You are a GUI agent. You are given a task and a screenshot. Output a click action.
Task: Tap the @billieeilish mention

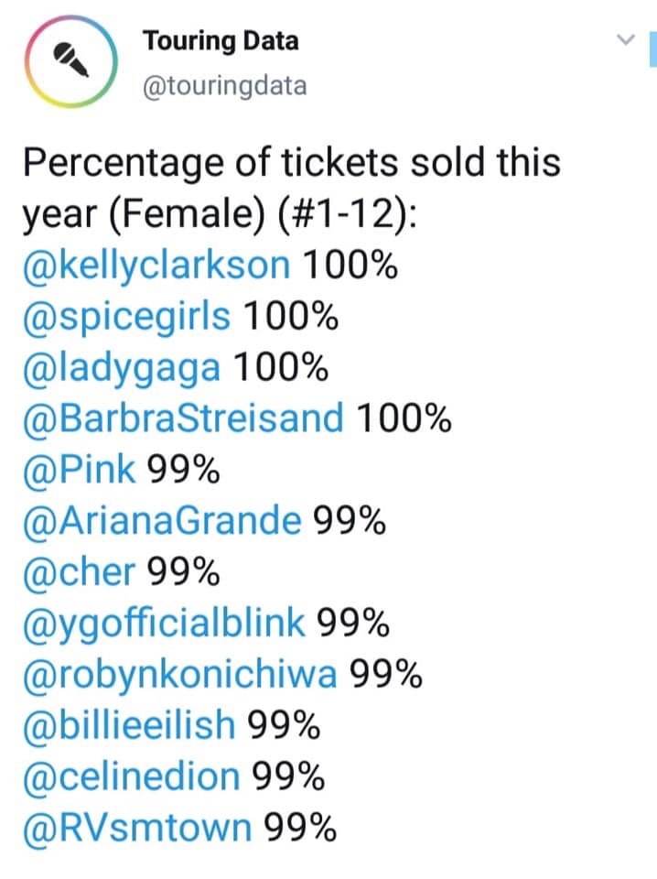[128, 727]
